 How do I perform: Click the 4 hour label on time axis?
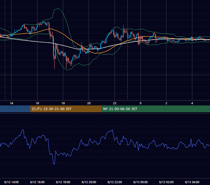coord(192,103)
